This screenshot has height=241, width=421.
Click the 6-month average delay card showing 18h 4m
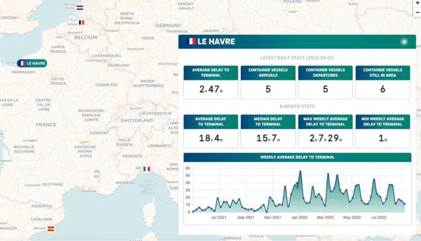point(210,131)
